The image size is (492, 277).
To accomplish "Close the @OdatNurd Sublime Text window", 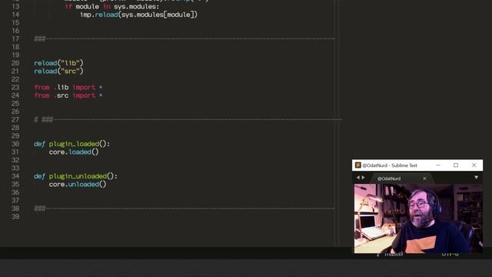I will [474, 165].
